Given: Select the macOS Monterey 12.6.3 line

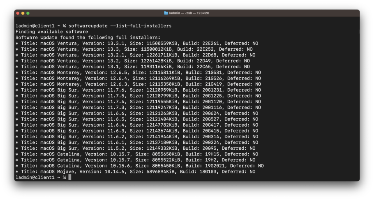Looking at the screenshot, I should tap(138, 84).
